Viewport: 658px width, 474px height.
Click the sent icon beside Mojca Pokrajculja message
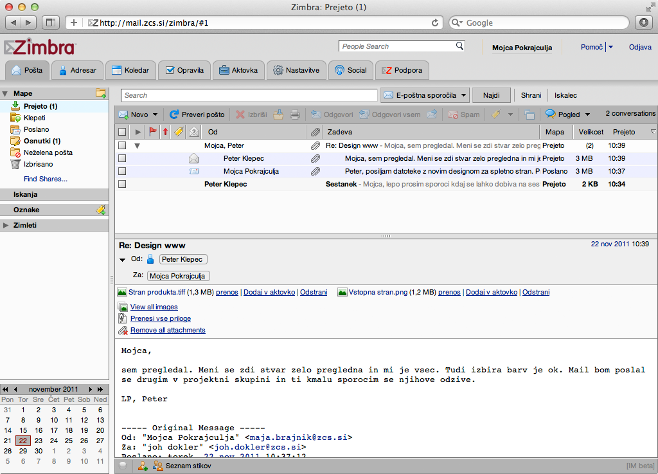point(194,171)
